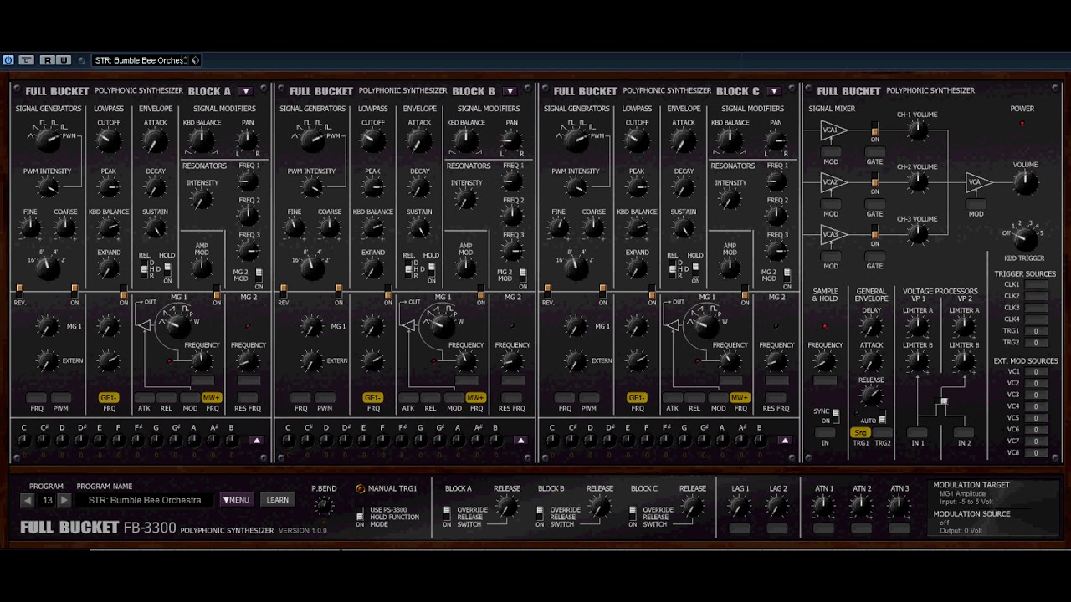Click Block A ATK modulation button
The image size is (1071, 602).
144,398
